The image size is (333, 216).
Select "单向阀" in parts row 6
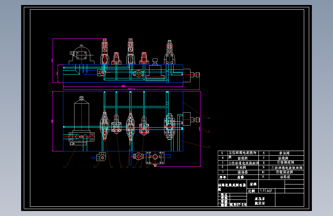(x=284, y=153)
